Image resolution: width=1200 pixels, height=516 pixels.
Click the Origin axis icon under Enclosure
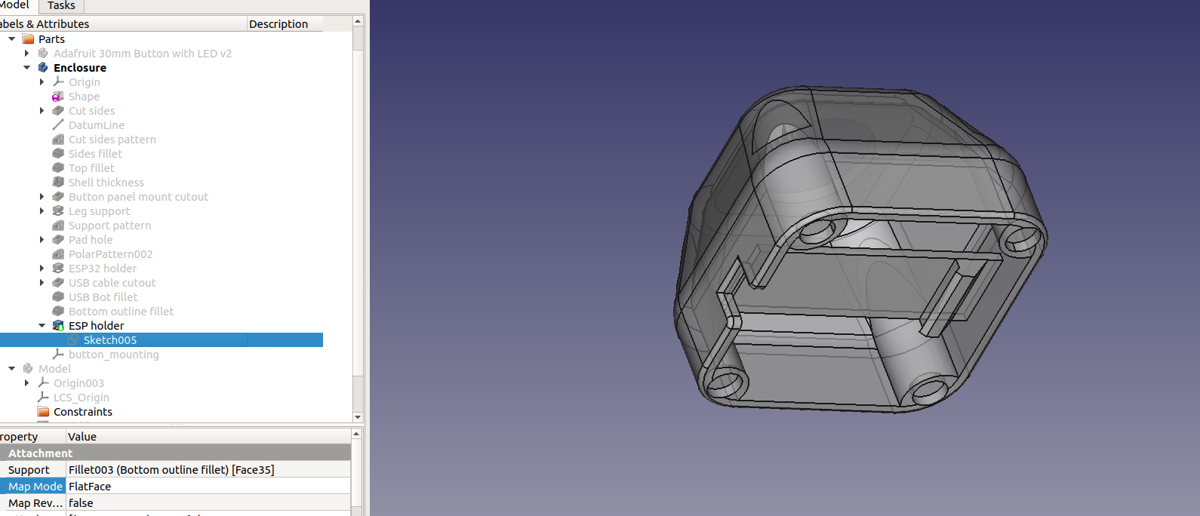click(x=58, y=82)
